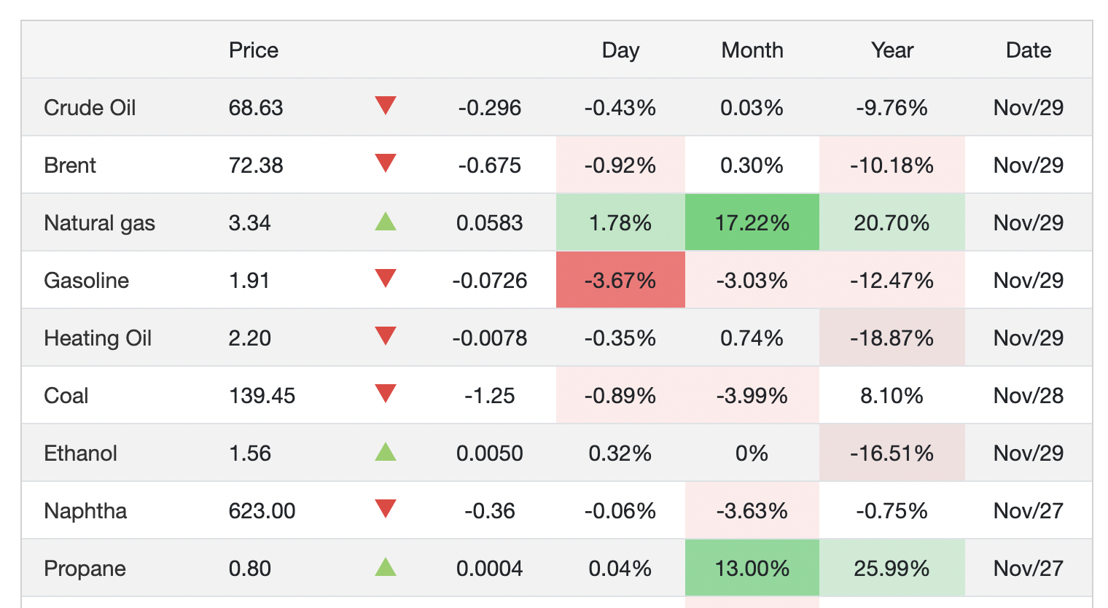Click the 0.0004 change value
The image size is (1108, 608).
[490, 569]
